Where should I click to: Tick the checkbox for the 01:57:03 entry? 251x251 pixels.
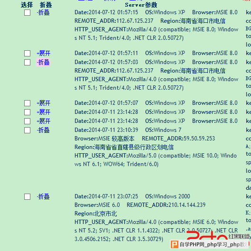point(27,62)
